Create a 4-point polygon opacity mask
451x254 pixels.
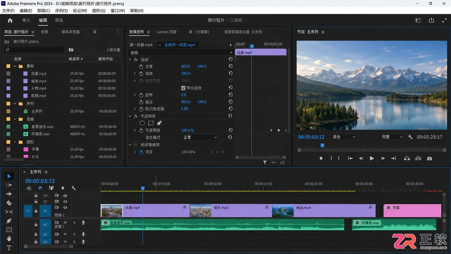(151, 123)
